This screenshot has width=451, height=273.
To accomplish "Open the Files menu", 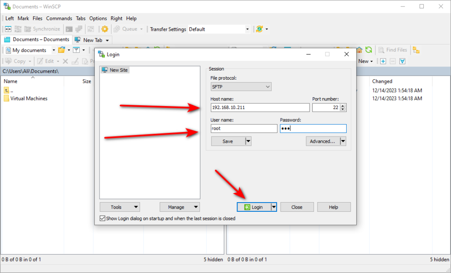I will pos(37,18).
